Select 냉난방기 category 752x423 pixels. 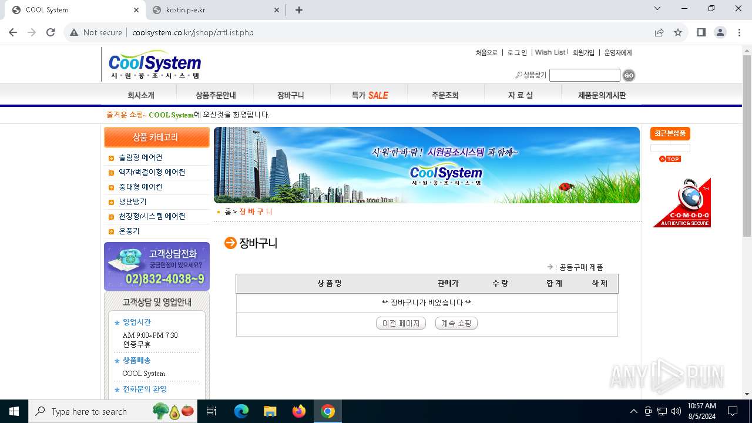point(133,202)
